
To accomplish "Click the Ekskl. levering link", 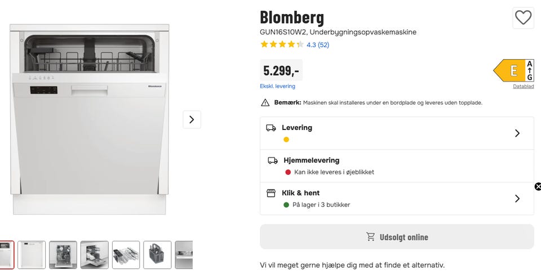I will (x=277, y=86).
